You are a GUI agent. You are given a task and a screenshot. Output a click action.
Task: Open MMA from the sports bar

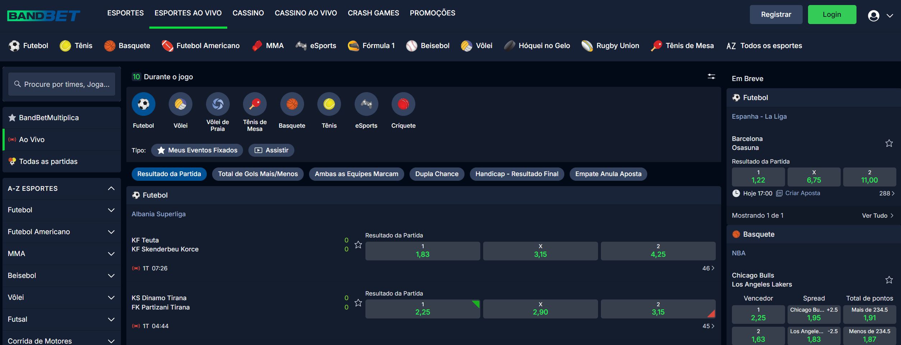pos(268,46)
